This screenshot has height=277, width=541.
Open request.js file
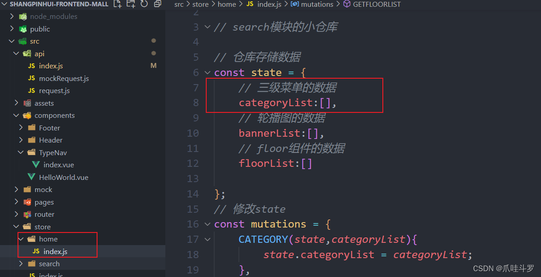[x=54, y=91]
